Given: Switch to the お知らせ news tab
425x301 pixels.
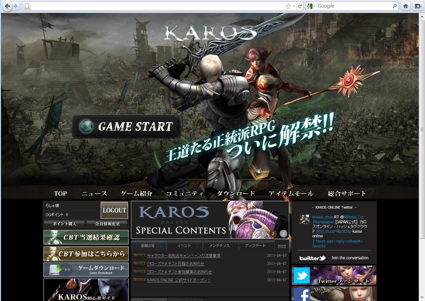Looking at the screenshot, I should [149, 246].
